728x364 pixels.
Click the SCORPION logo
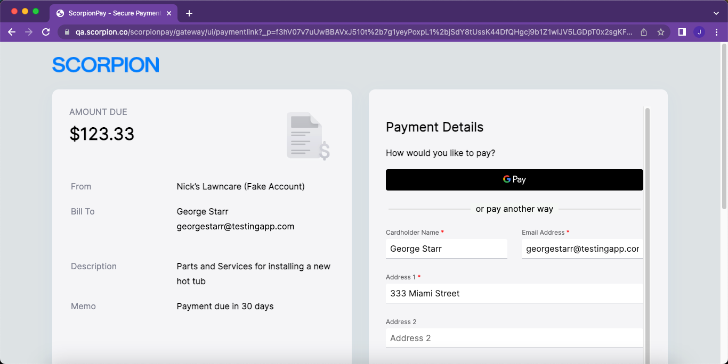pyautogui.click(x=106, y=64)
